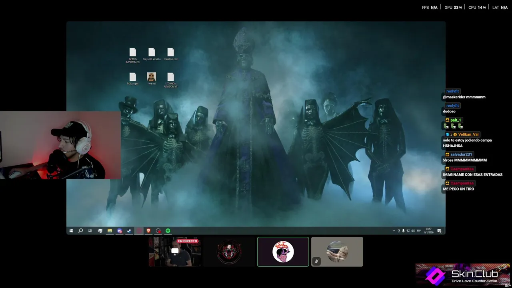512x288 pixels.
Task: Select the EN DIRECTO participant thumbnail
Action: [175, 252]
